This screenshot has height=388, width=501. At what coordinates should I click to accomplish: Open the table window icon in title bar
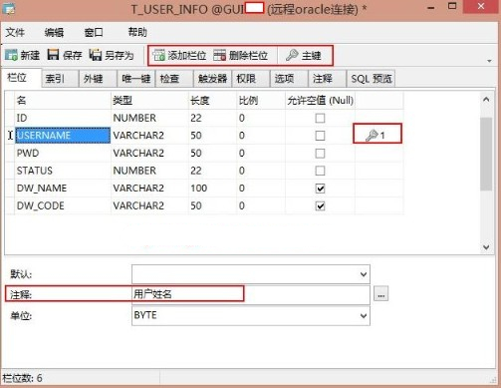8,8
